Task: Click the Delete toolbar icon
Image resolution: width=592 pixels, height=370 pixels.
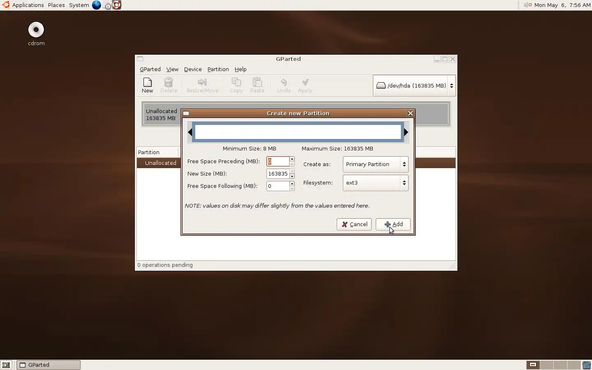Action: [x=169, y=86]
